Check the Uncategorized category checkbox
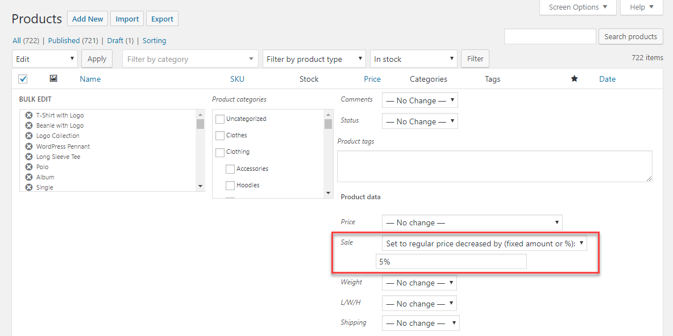 220,119
